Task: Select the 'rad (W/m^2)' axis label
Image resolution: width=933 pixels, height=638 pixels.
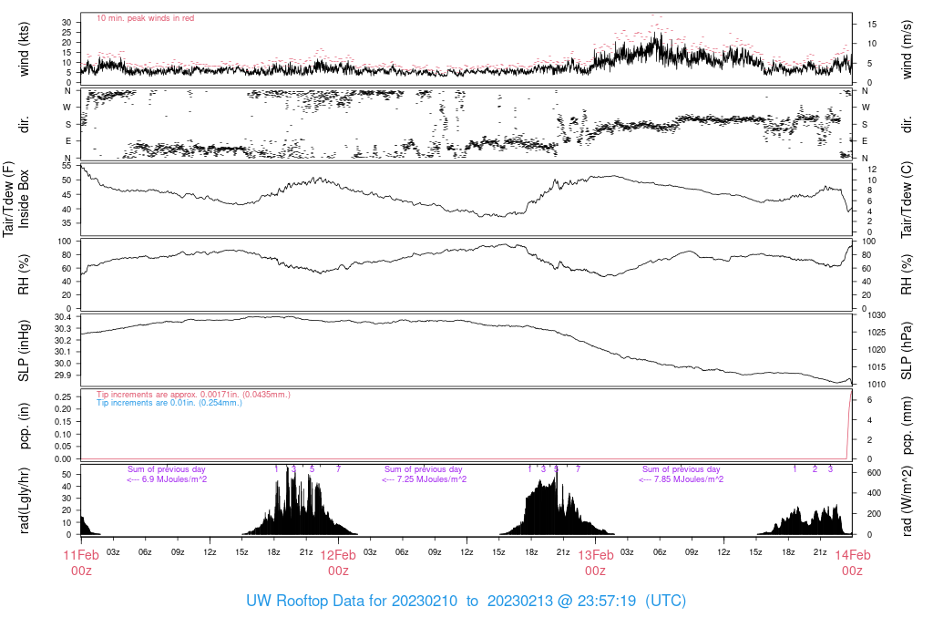Action: (907, 500)
